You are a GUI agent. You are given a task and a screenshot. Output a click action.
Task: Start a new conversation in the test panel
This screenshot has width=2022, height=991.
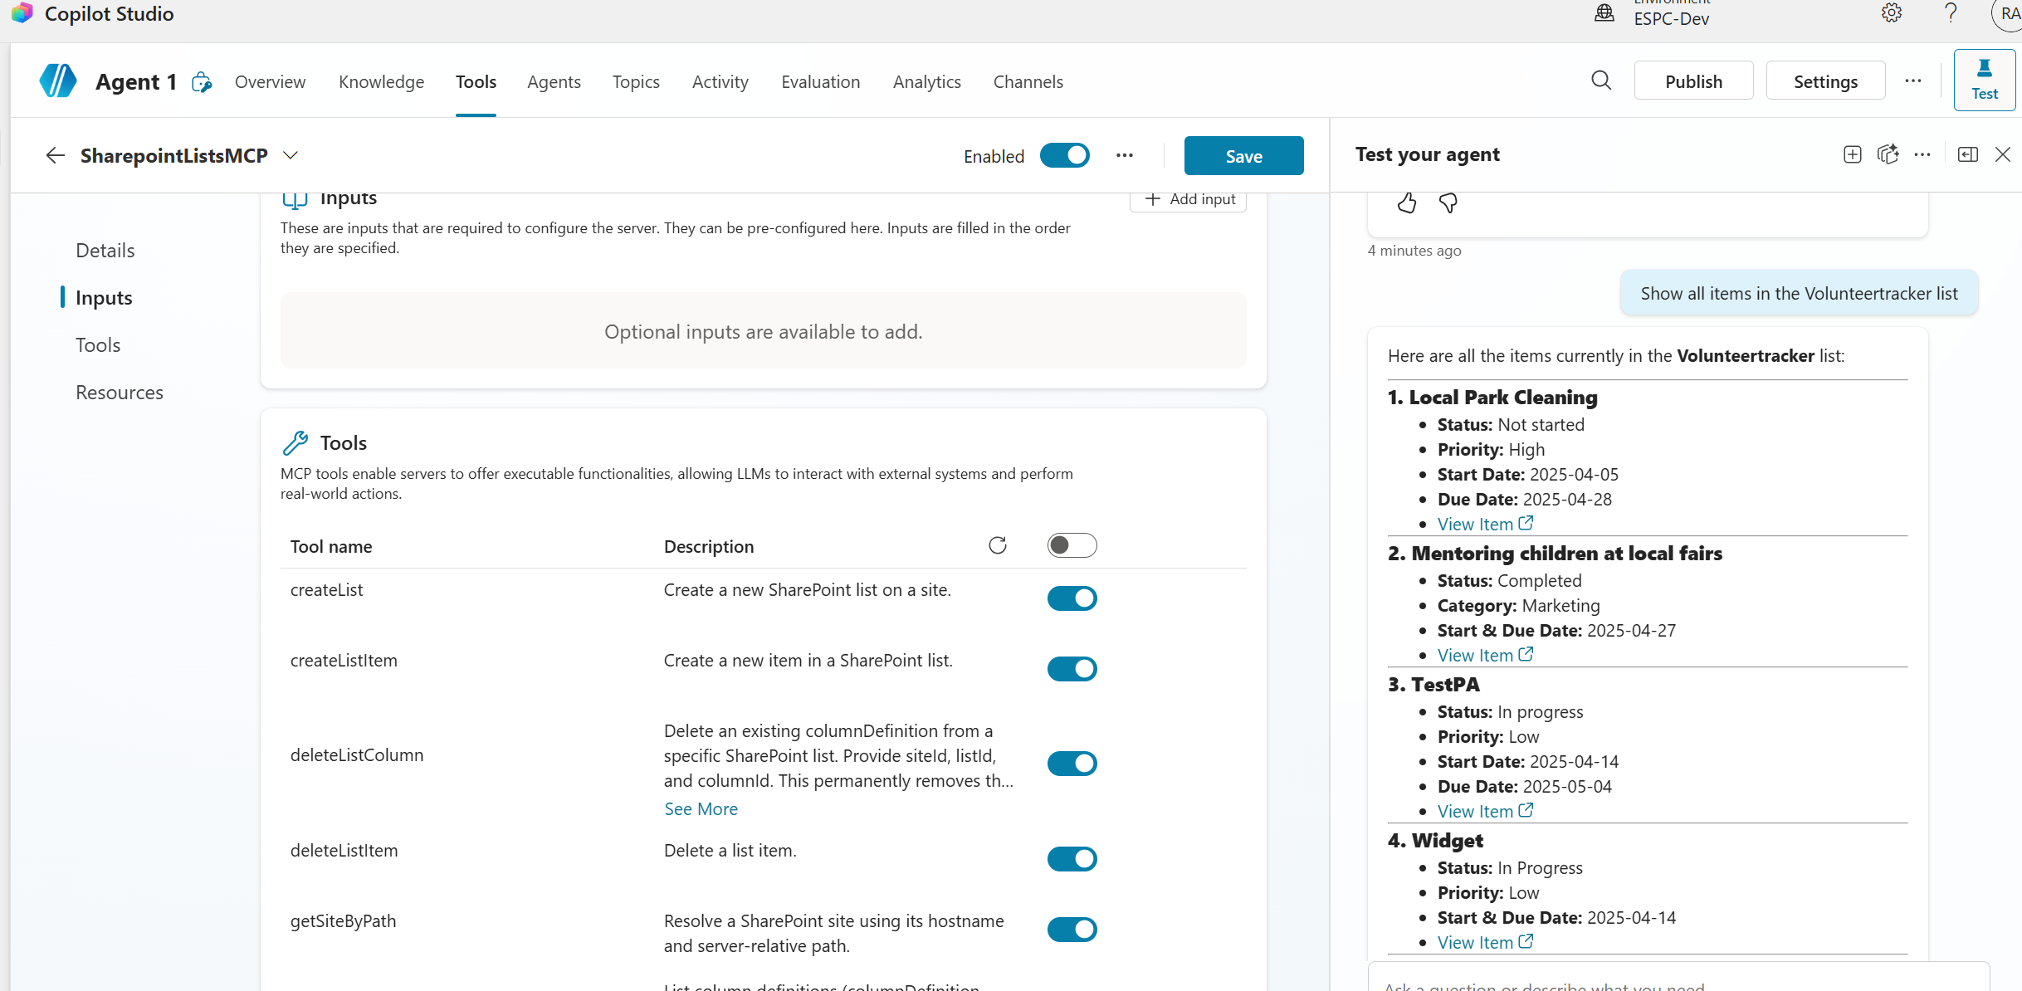click(x=1853, y=154)
